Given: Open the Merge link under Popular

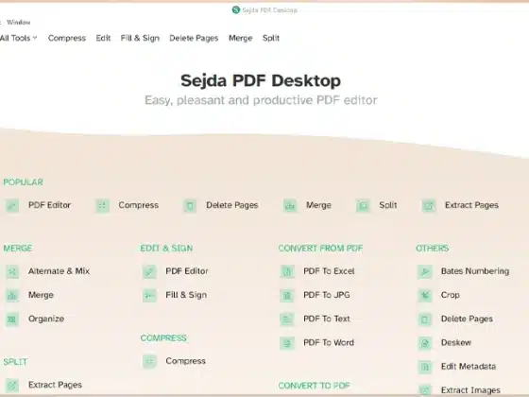Looking at the screenshot, I should pyautogui.click(x=318, y=205).
